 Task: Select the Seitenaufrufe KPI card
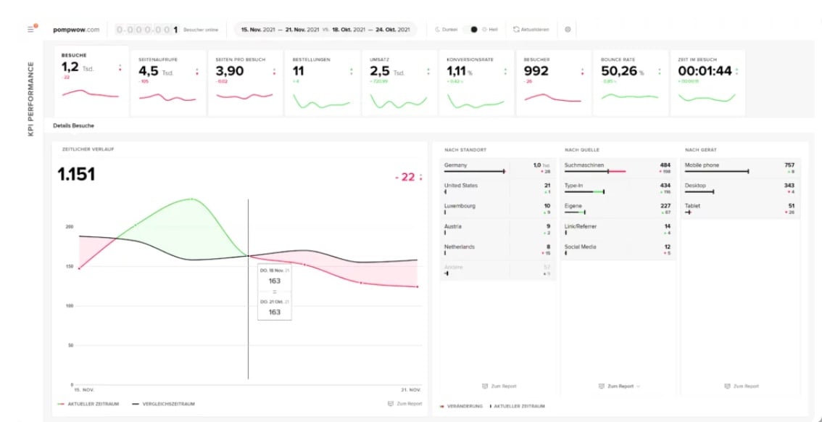pyautogui.click(x=168, y=83)
